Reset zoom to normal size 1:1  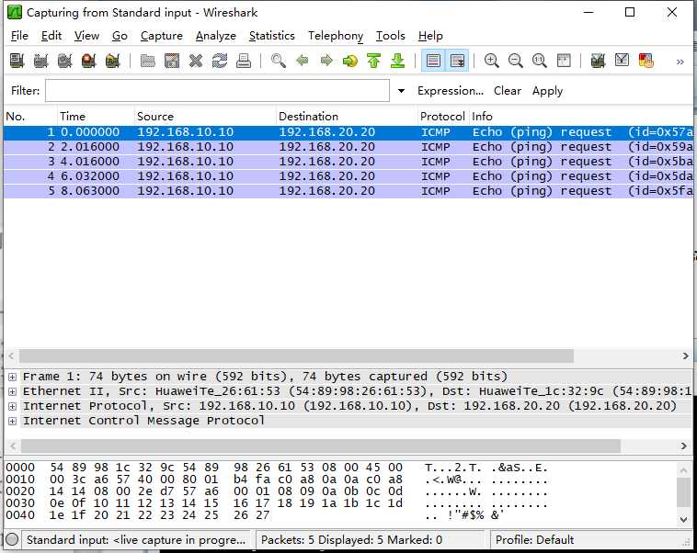coord(540,61)
